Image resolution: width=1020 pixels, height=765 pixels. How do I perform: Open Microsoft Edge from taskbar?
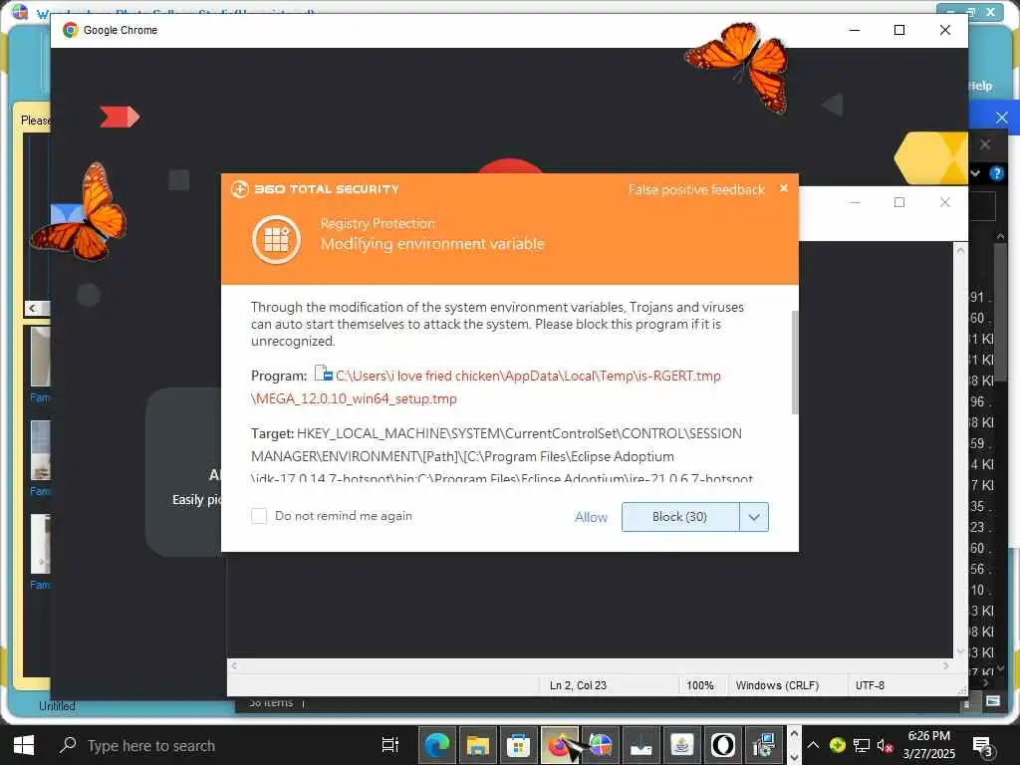click(x=437, y=745)
